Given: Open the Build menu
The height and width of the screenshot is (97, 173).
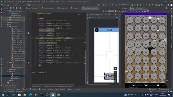Looking at the screenshot, I should coord(35,2).
